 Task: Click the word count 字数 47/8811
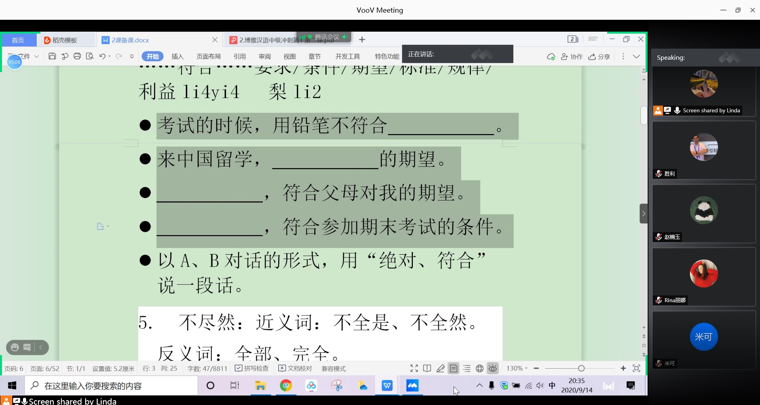click(207, 368)
